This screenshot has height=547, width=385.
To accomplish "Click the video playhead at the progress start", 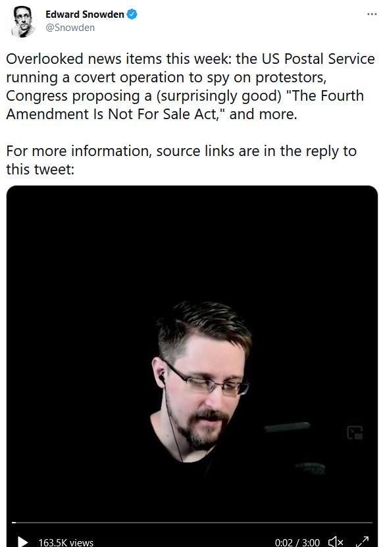I will [14, 523].
